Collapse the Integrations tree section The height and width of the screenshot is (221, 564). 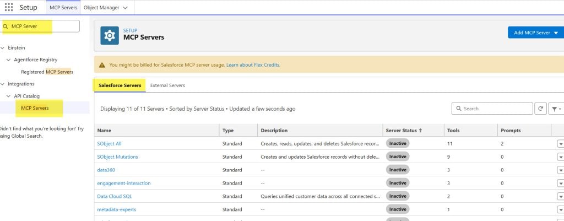3,84
